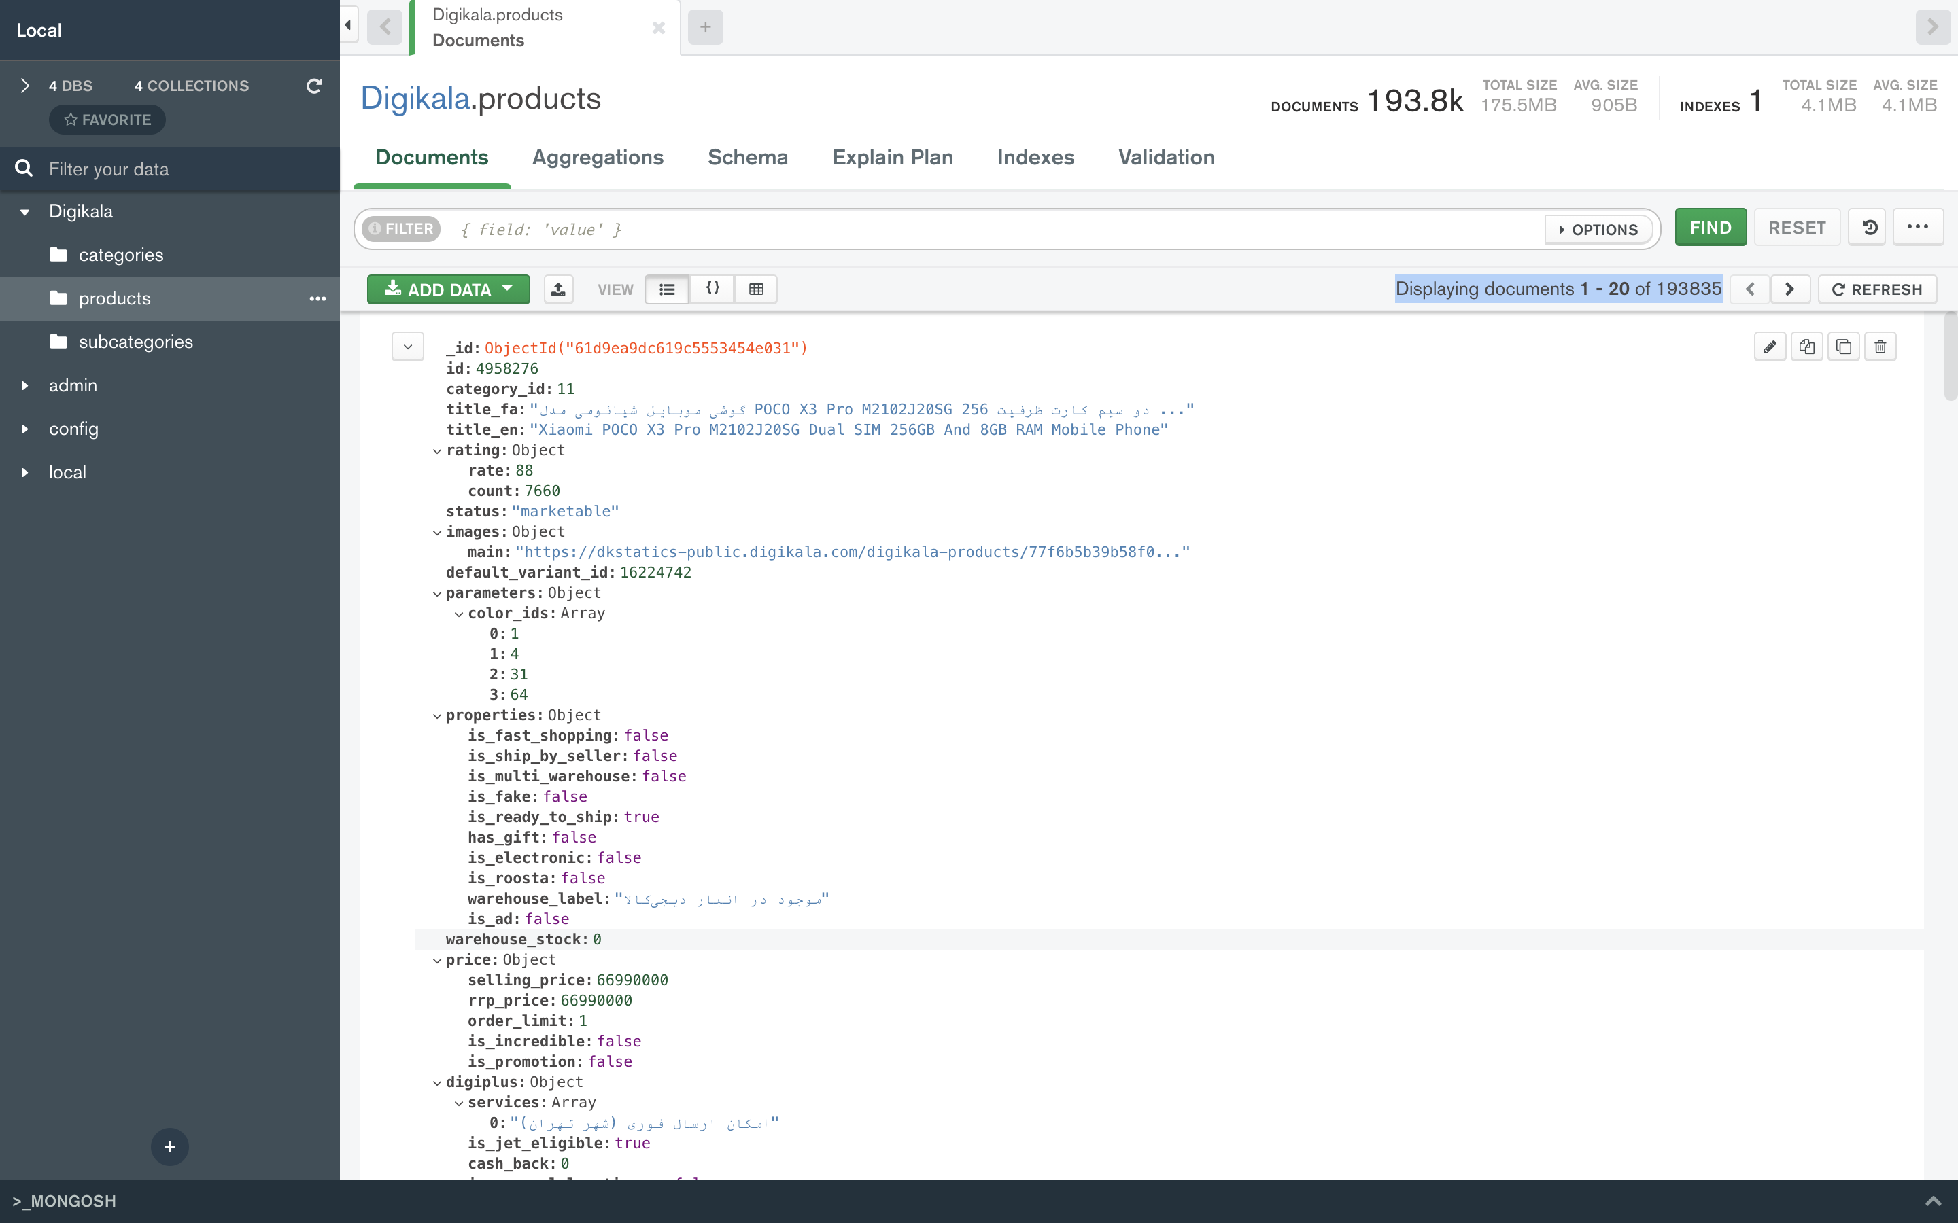The width and height of the screenshot is (1958, 1223).
Task: Open the Explain Plan tab
Action: (x=893, y=157)
